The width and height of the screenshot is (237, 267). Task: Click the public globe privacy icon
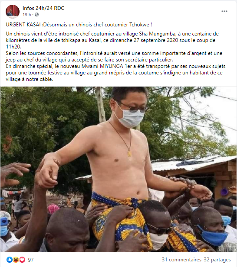pos(36,15)
